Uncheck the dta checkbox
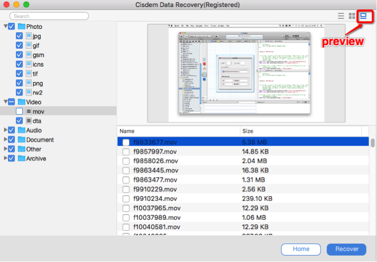Viewport: 377px width, 262px height. coord(19,121)
